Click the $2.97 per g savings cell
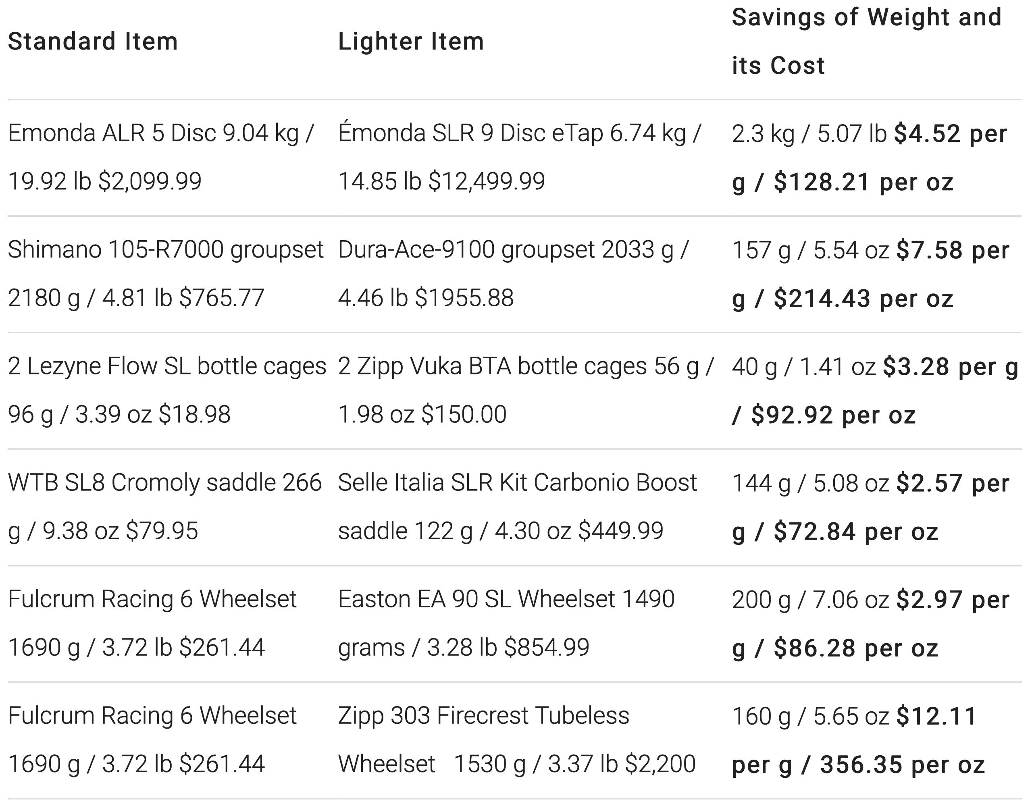Screen dimensions: 1032x802 pyautogui.click(x=870, y=624)
